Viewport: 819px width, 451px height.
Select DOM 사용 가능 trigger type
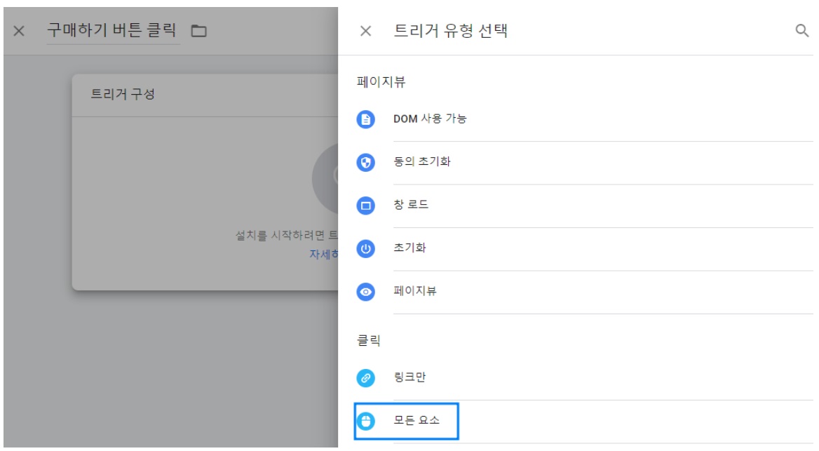tap(585, 119)
